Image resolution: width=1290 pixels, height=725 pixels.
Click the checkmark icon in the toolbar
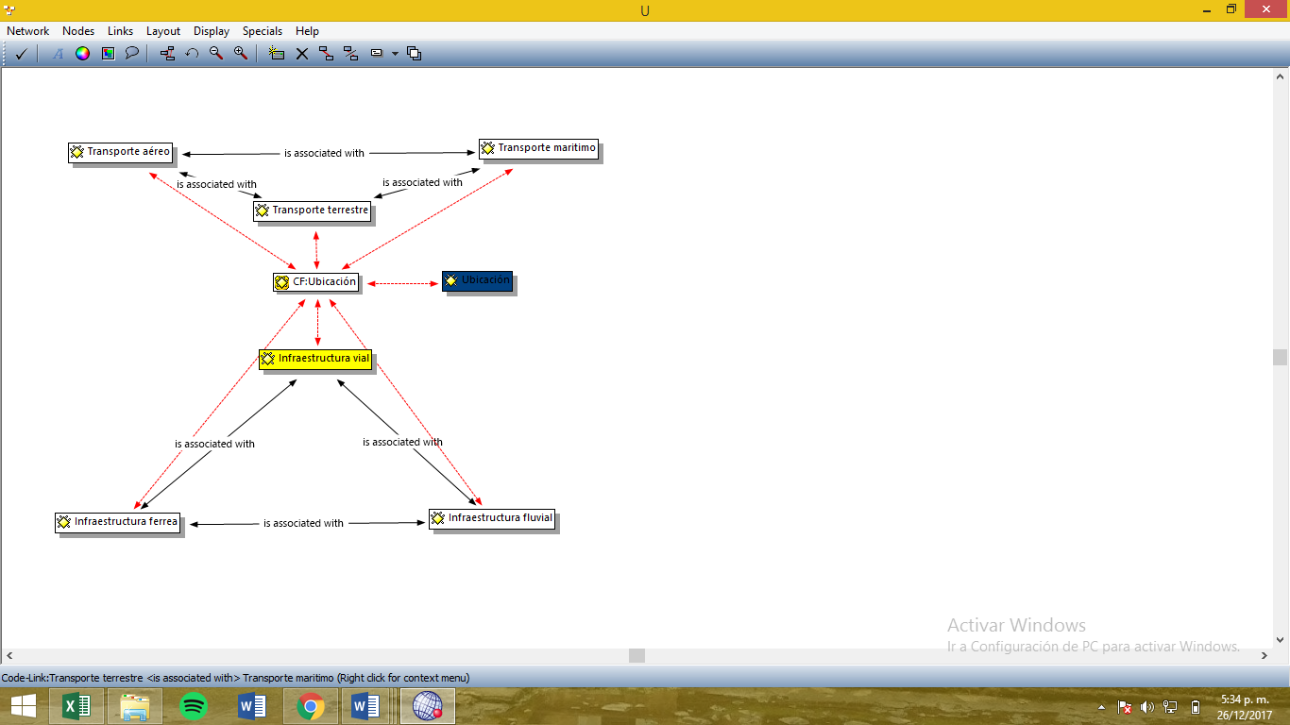[x=21, y=54]
